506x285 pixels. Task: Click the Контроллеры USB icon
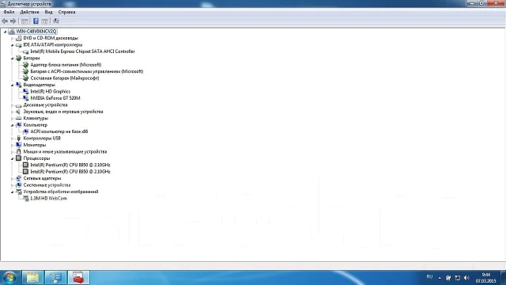point(19,139)
